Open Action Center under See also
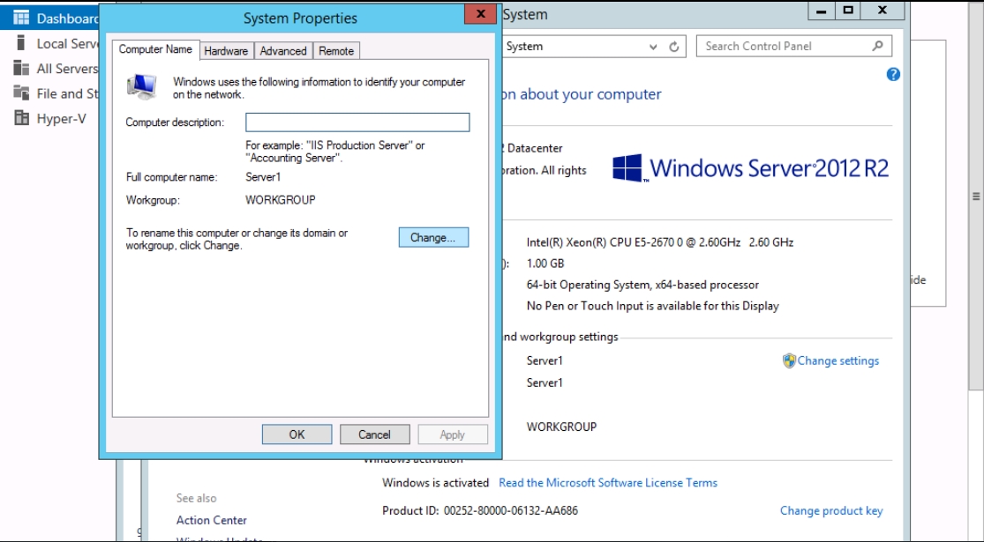Viewport: 984px width, 542px height. (212, 520)
